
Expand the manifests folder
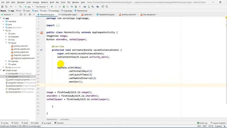pos(3,21)
